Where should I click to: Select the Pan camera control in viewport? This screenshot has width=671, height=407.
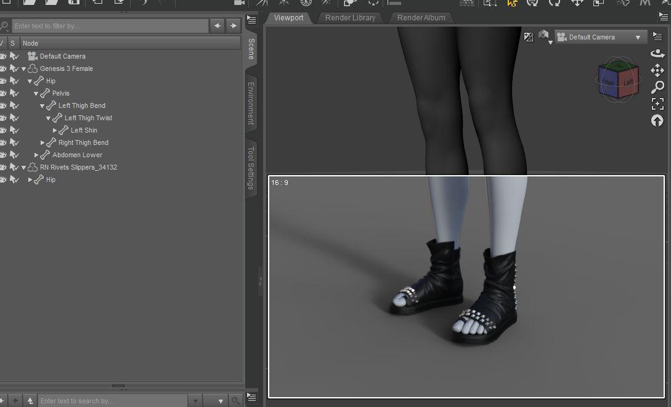point(657,70)
